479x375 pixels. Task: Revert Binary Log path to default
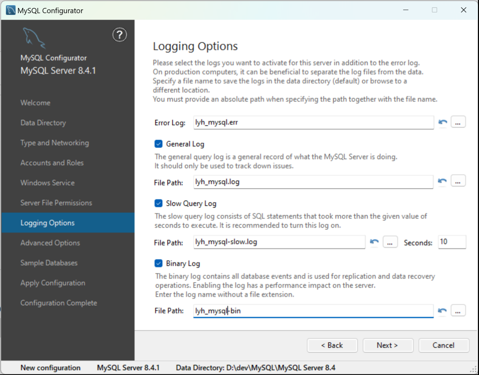[442, 311]
